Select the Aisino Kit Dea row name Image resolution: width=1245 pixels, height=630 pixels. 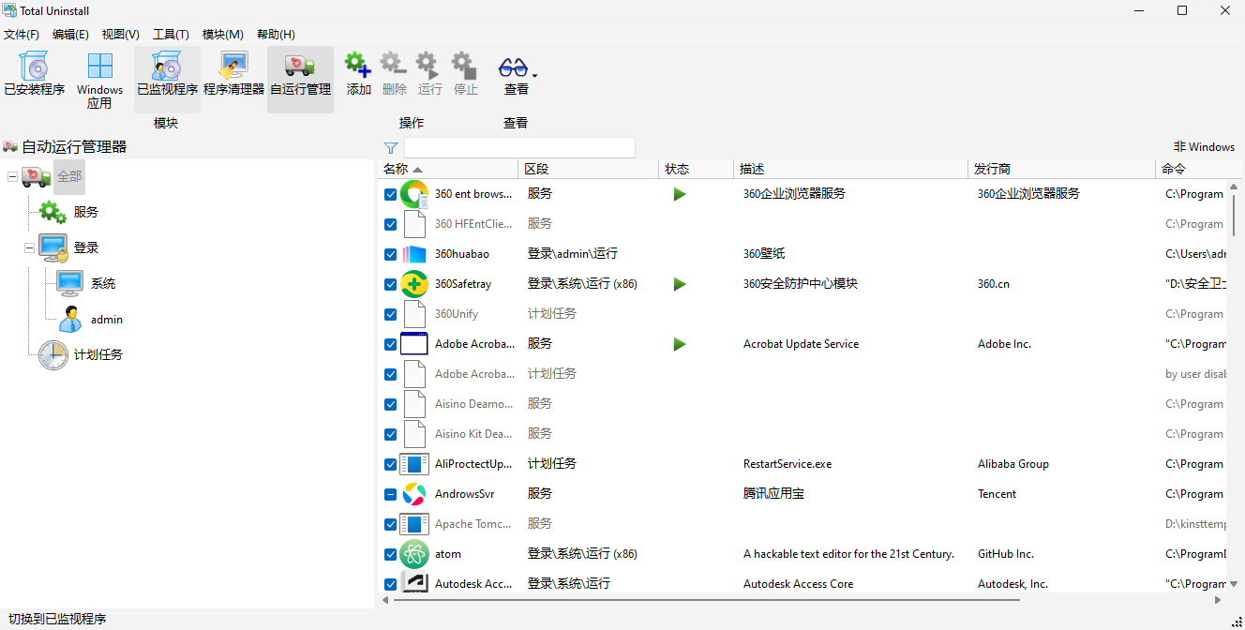pyautogui.click(x=473, y=434)
